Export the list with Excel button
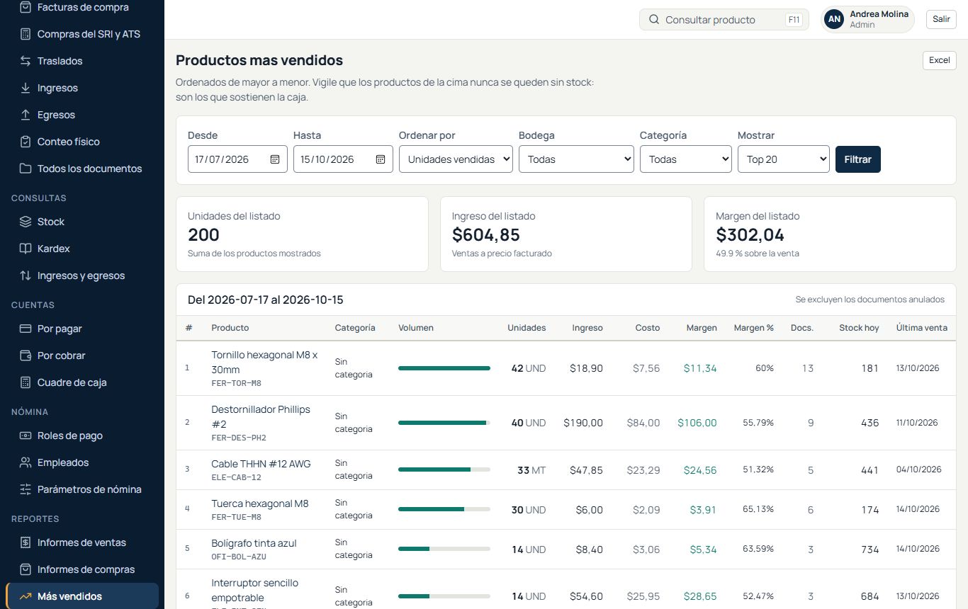Image resolution: width=968 pixels, height=609 pixels. click(x=940, y=60)
